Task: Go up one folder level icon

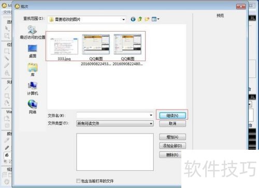Action: point(140,19)
